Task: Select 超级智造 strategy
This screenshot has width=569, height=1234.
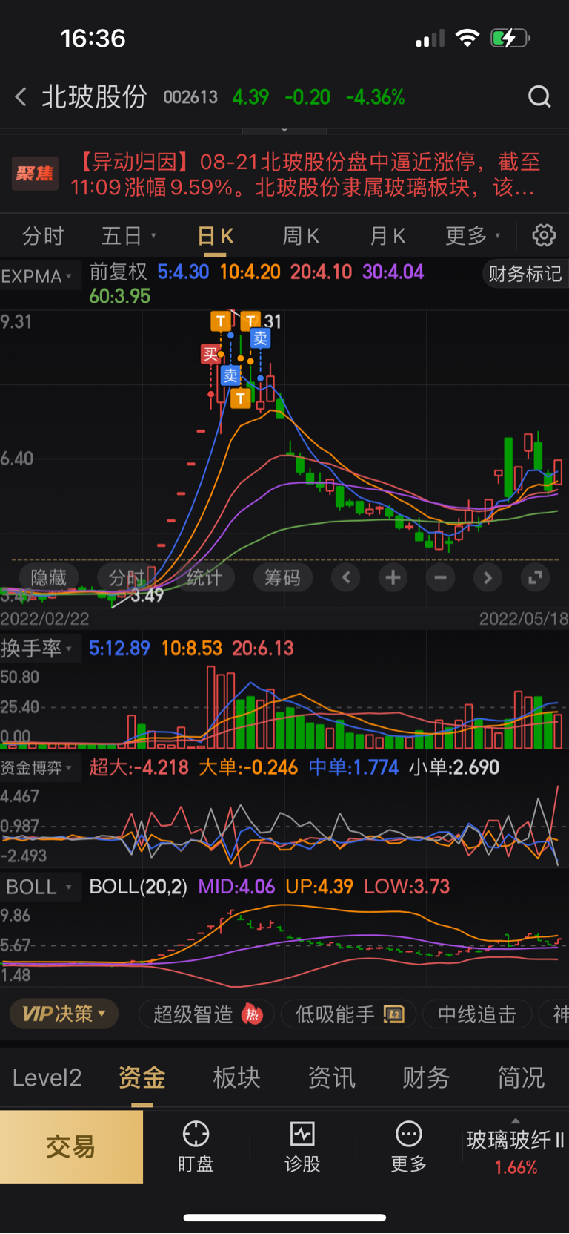Action: 207,1014
